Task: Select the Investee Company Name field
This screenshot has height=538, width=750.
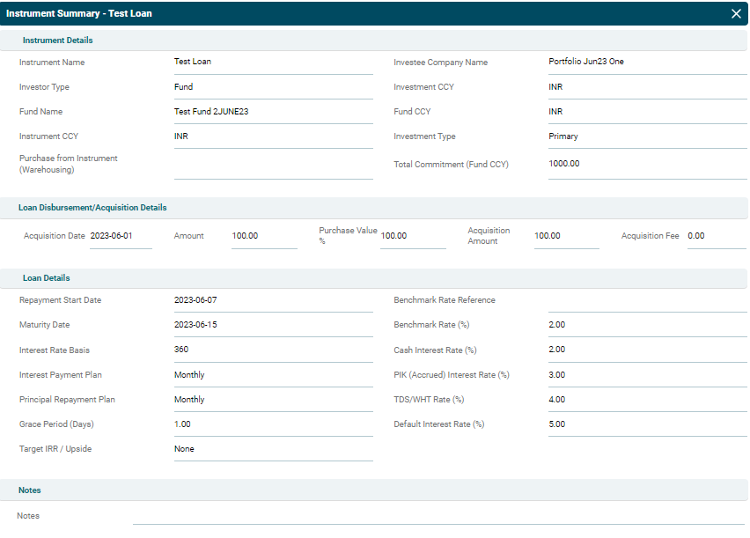Action: pos(647,63)
